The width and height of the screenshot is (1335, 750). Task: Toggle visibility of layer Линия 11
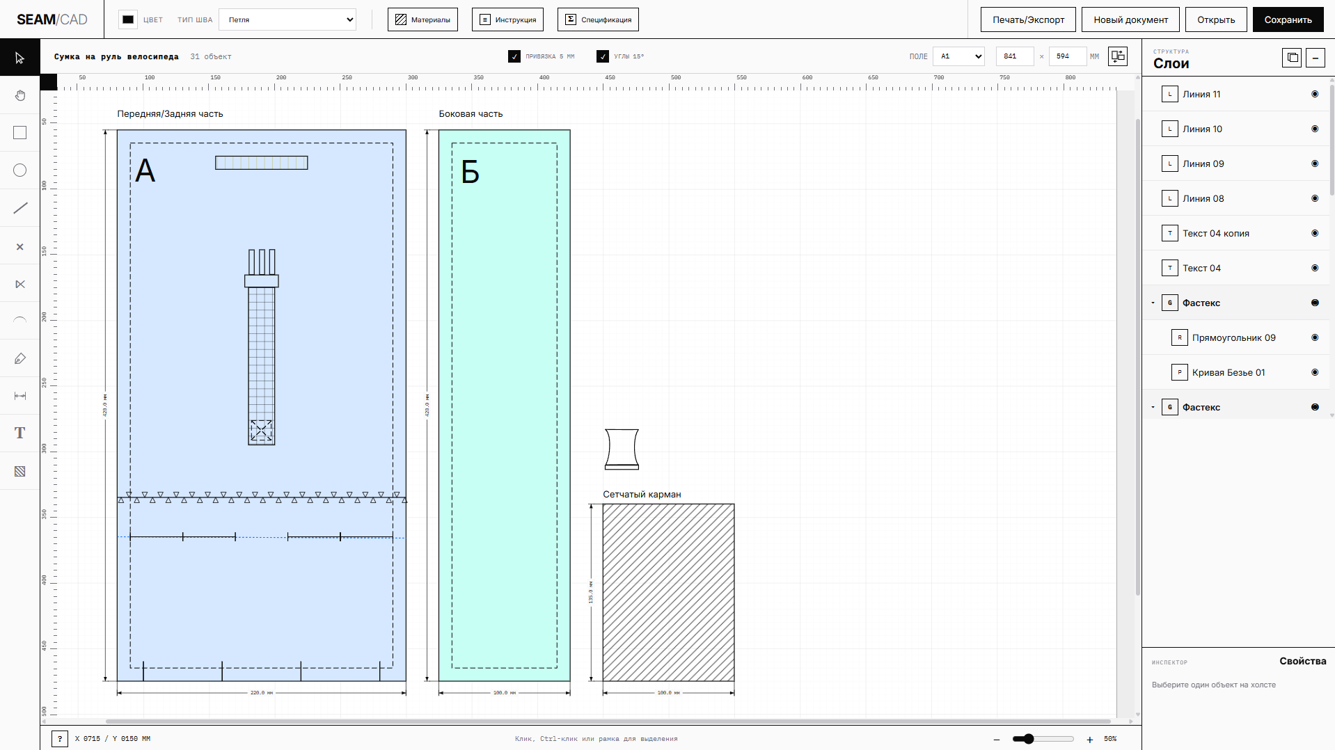[1315, 94]
